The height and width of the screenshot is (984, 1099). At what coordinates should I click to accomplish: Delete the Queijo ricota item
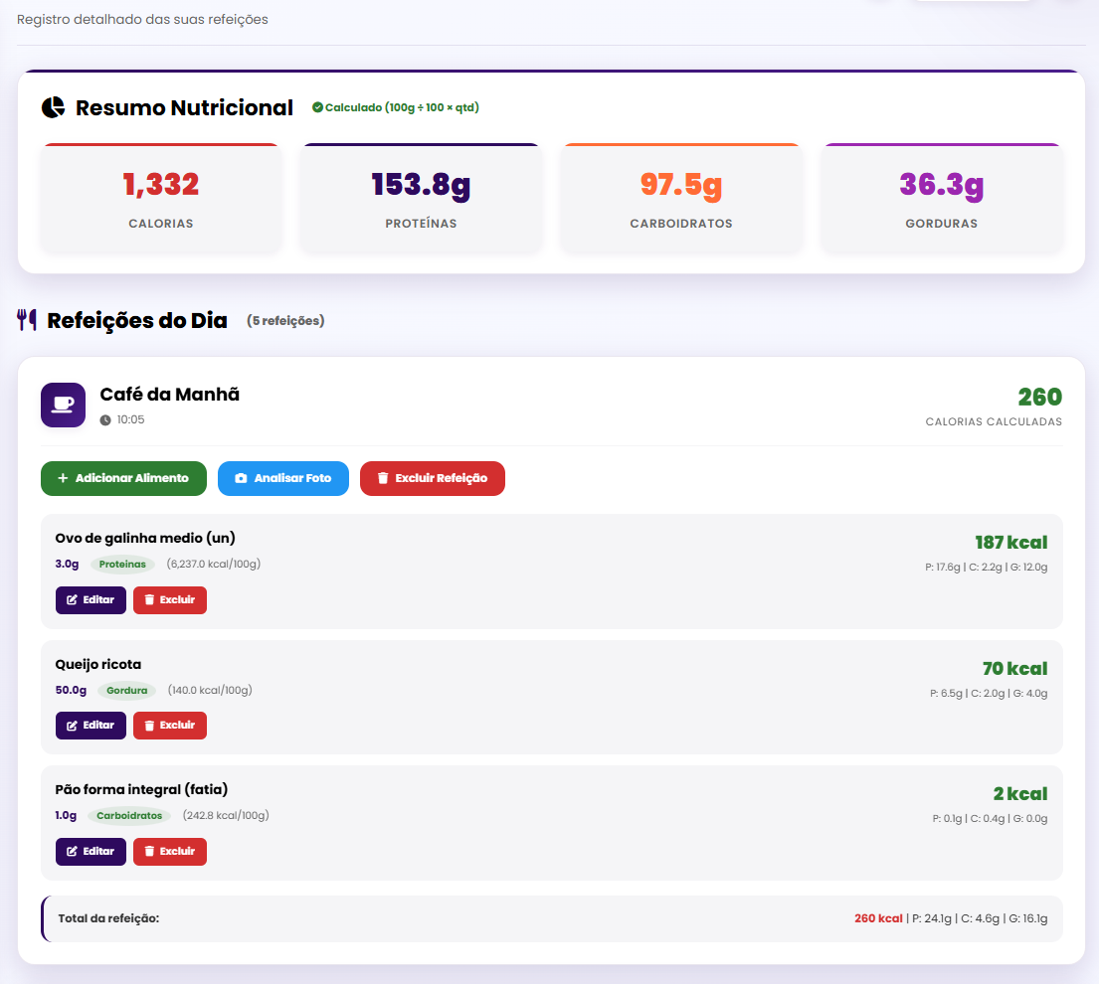pyautogui.click(x=169, y=726)
